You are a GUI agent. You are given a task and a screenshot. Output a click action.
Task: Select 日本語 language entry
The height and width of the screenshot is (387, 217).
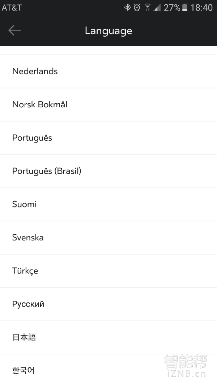24,338
